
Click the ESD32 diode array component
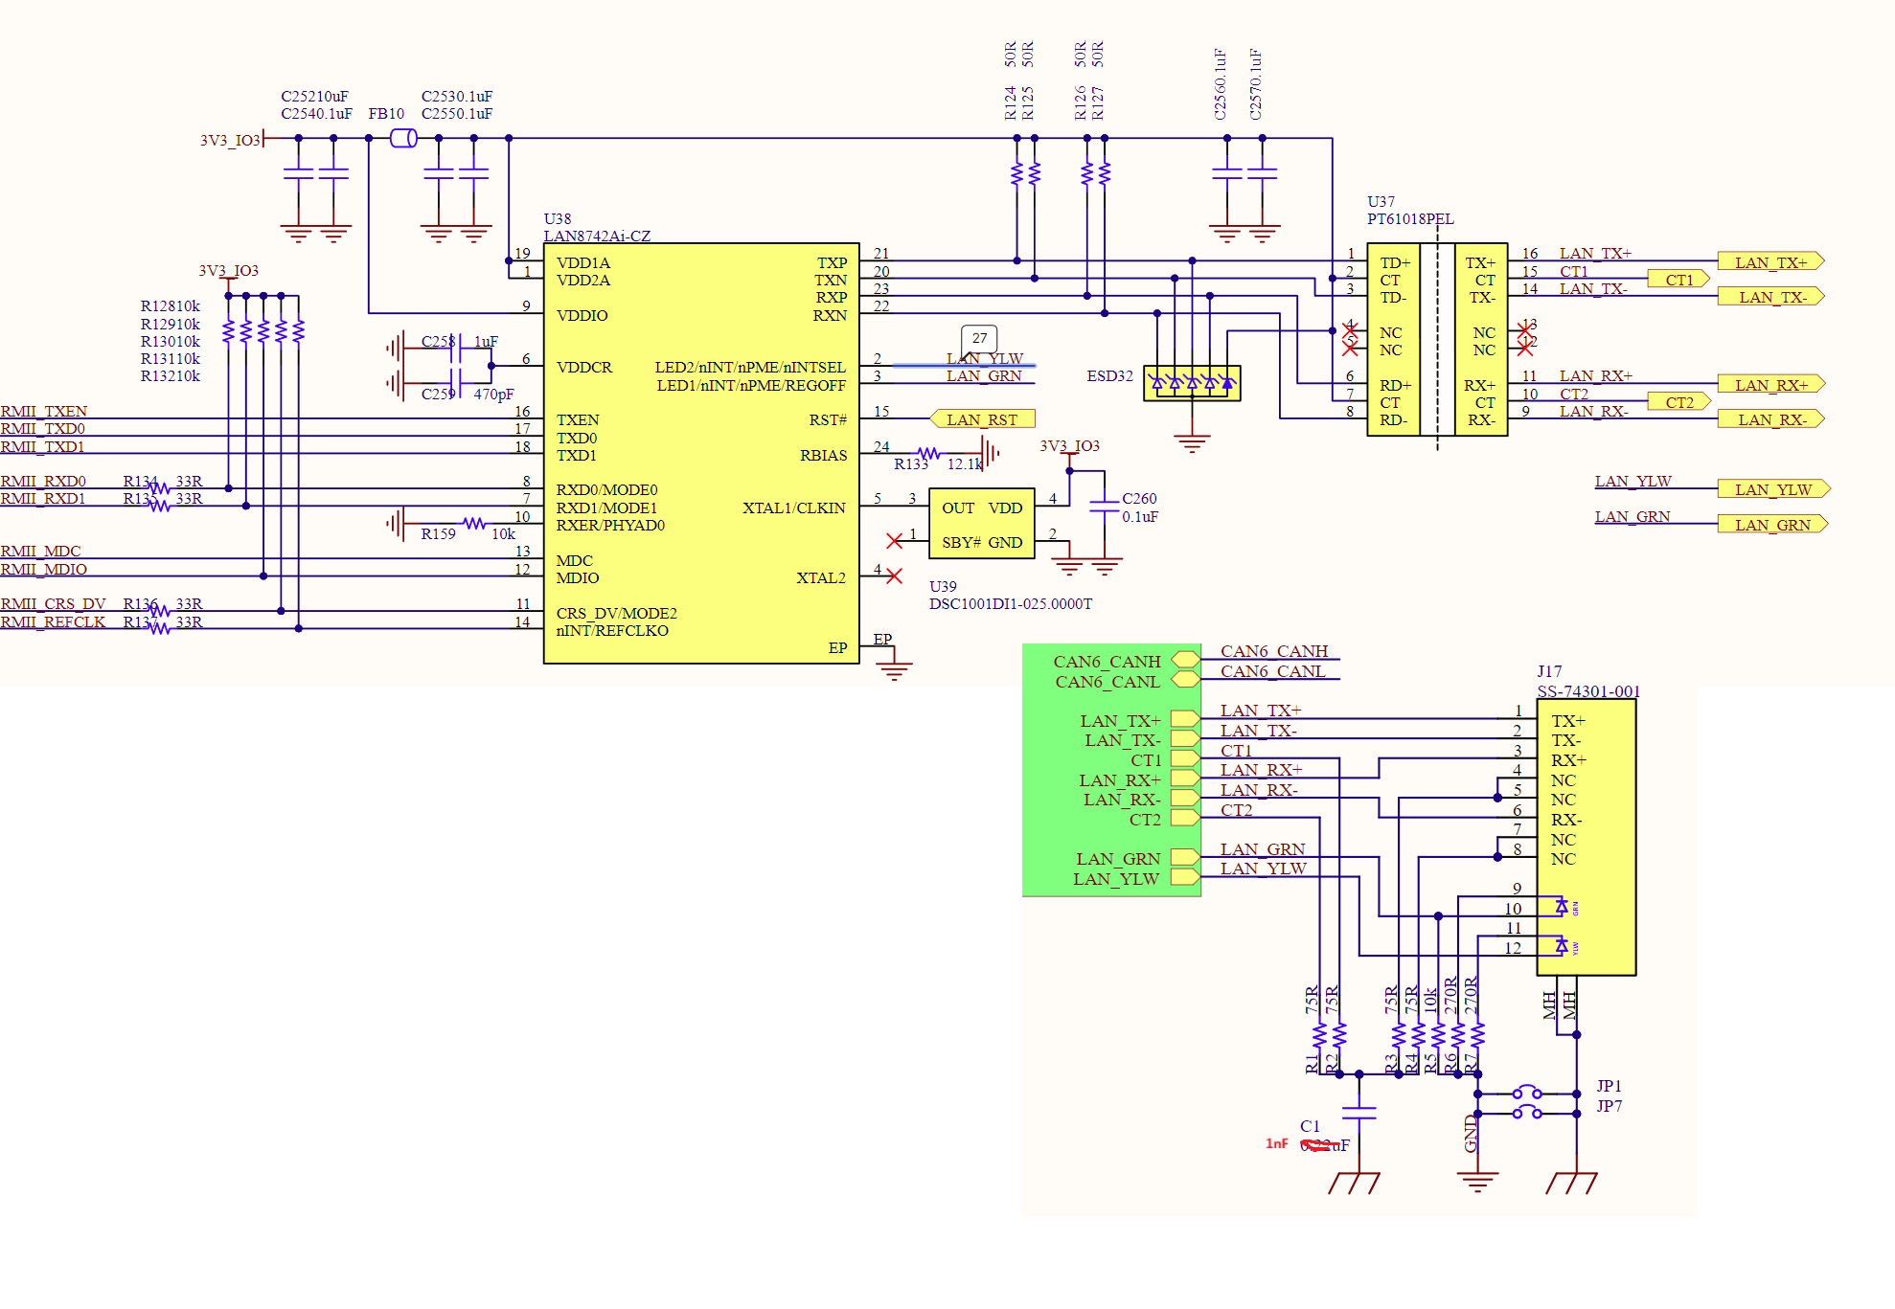[x=1192, y=383]
